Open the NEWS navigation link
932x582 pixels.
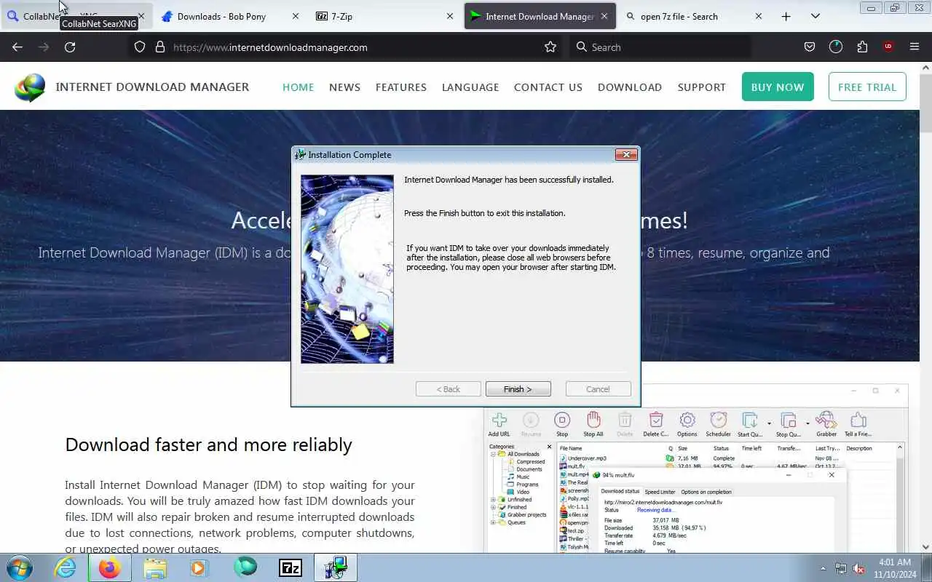pos(344,87)
